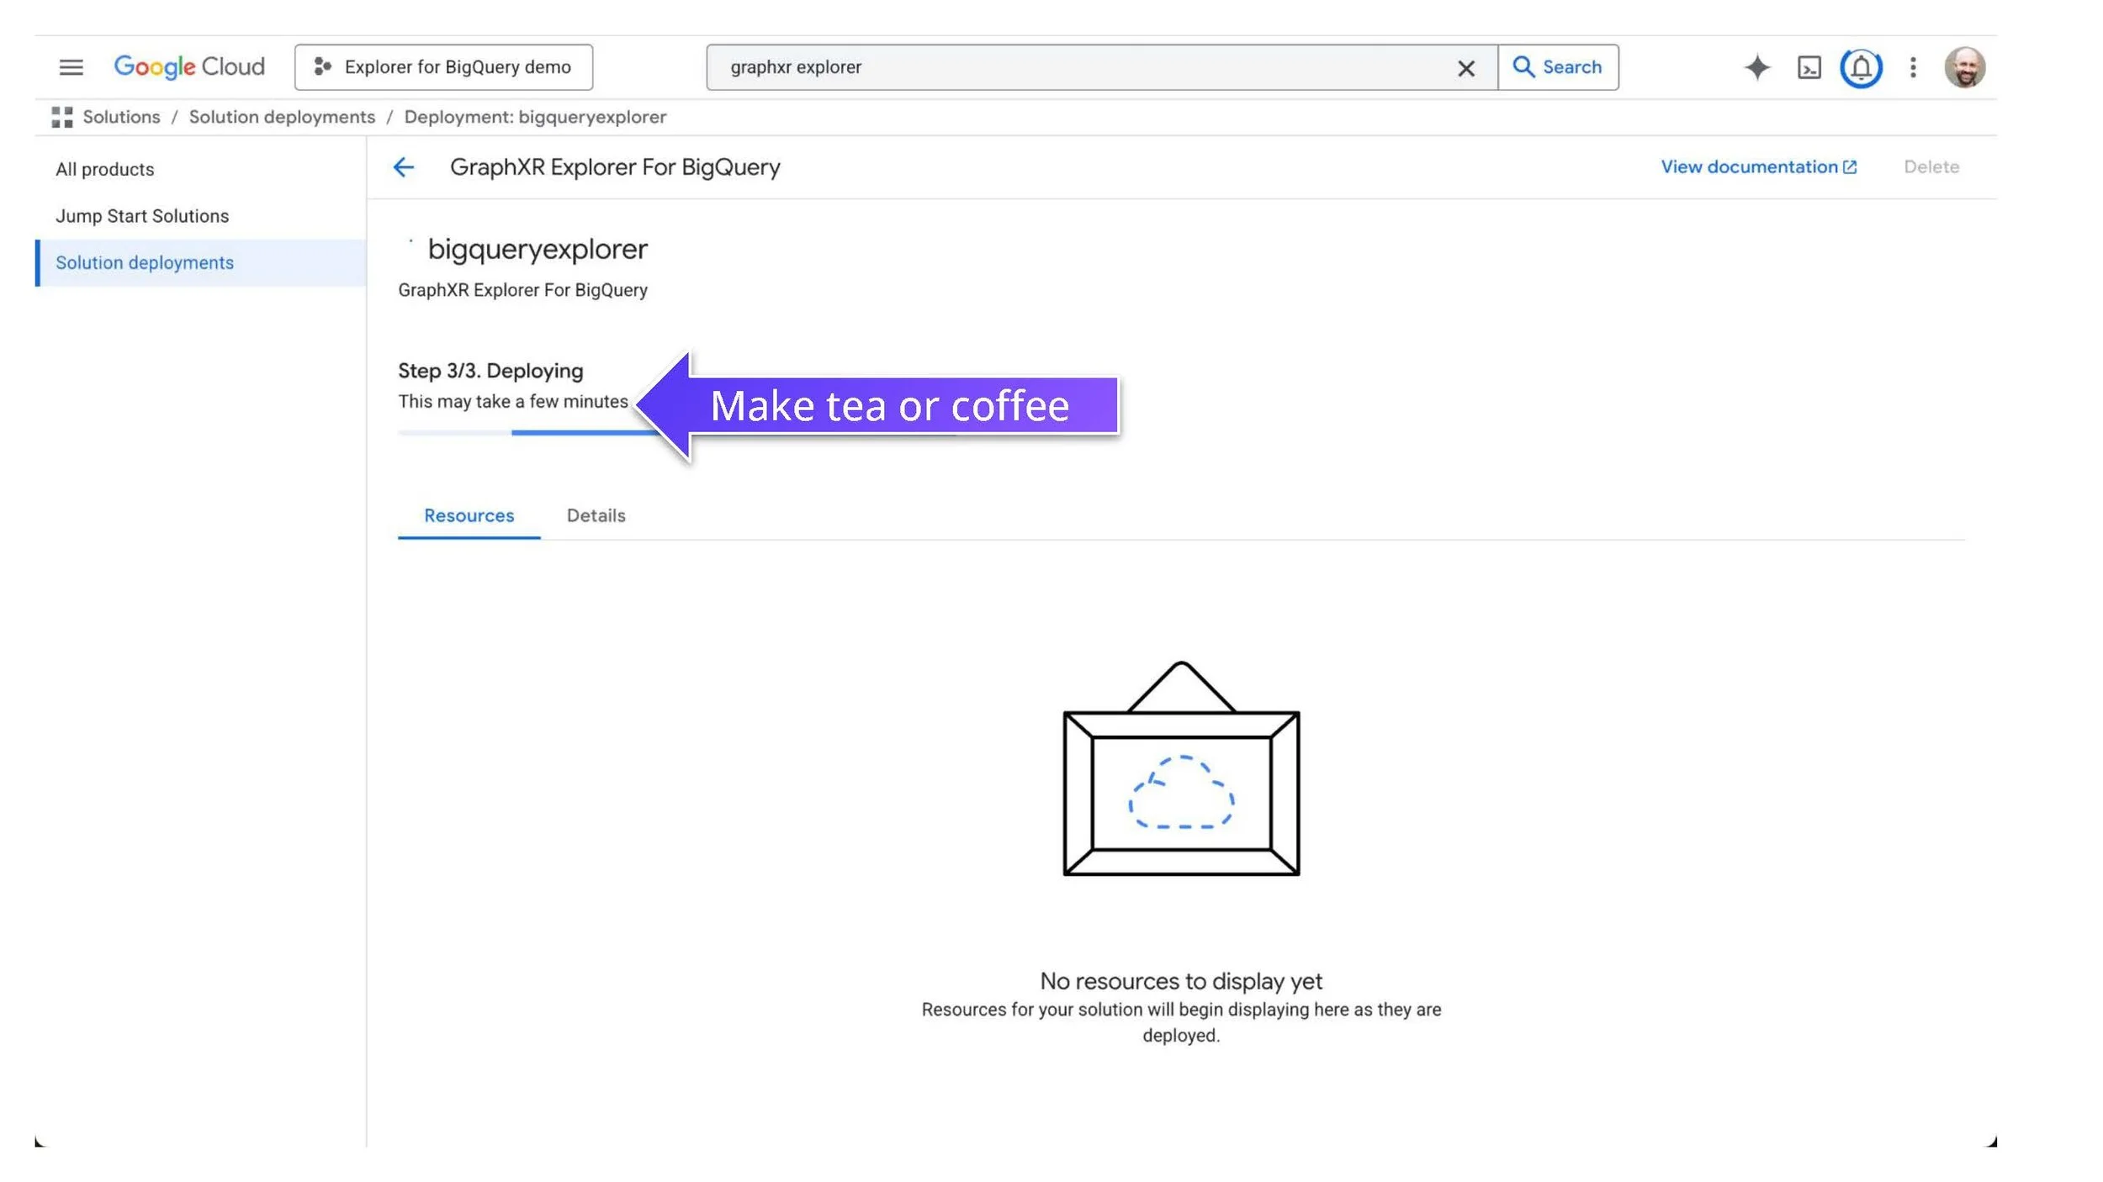Image resolution: width=2103 pixels, height=1182 pixels.
Task: Click the user profile avatar
Action: [1964, 67]
